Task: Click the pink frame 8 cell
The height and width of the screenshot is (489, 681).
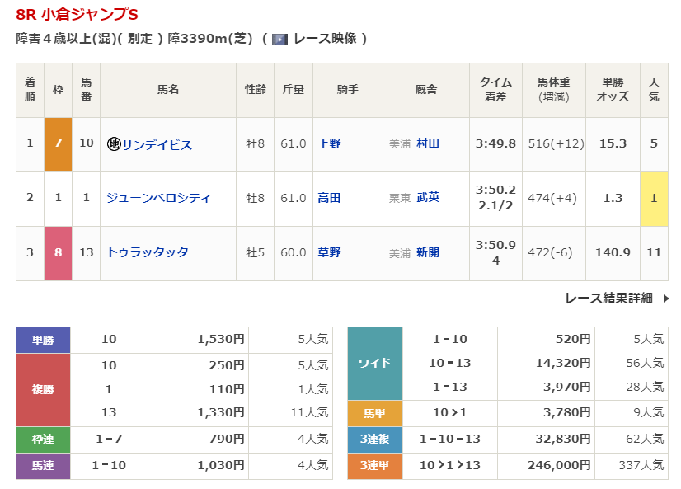Action: (58, 252)
